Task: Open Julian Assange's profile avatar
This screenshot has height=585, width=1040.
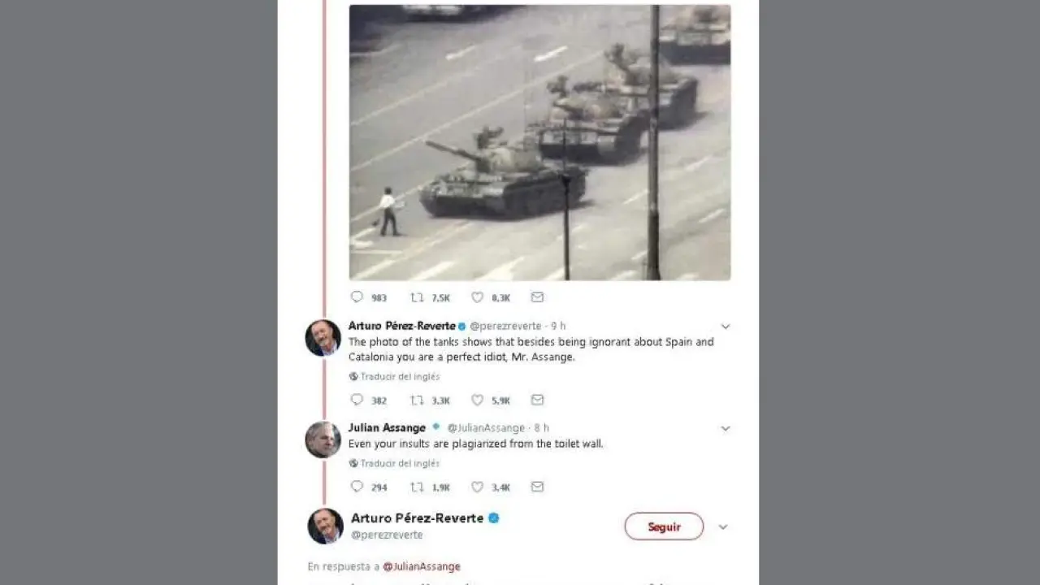Action: 323,440
